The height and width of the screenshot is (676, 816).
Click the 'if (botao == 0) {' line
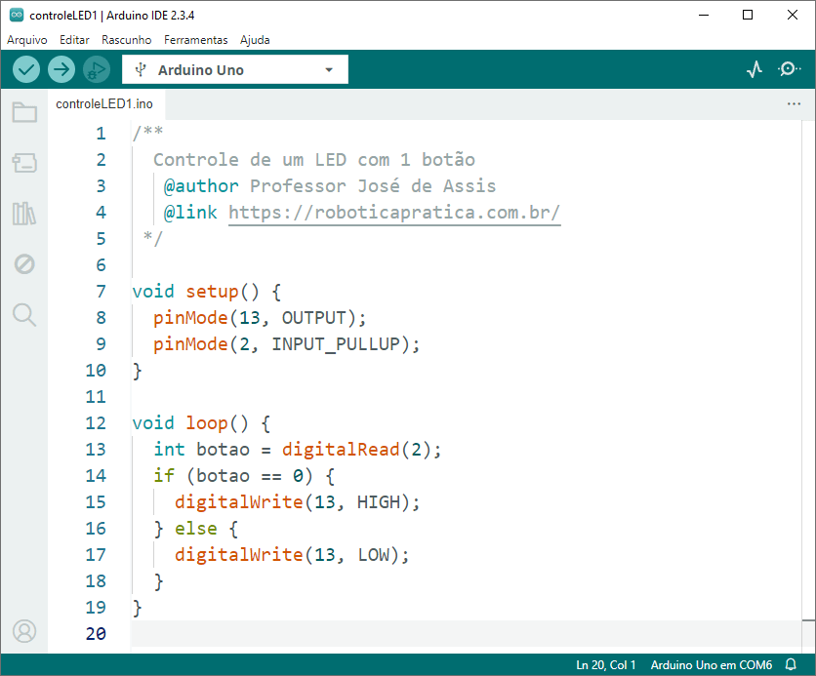tap(244, 476)
